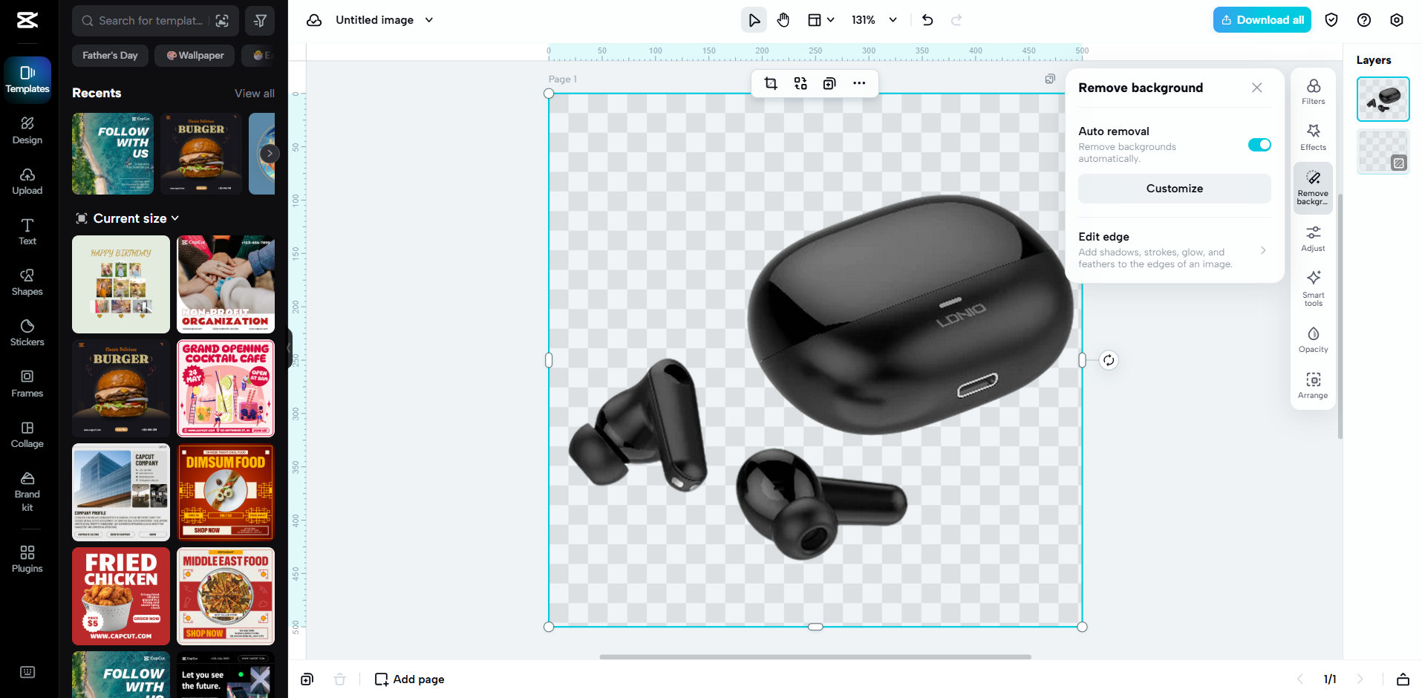Click the CapCut logo icon
Screen dimensions: 1422x698
[27, 20]
